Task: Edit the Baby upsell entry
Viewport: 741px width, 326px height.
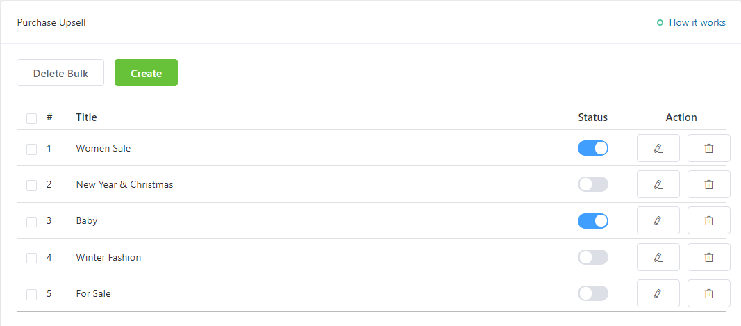Action: click(658, 220)
